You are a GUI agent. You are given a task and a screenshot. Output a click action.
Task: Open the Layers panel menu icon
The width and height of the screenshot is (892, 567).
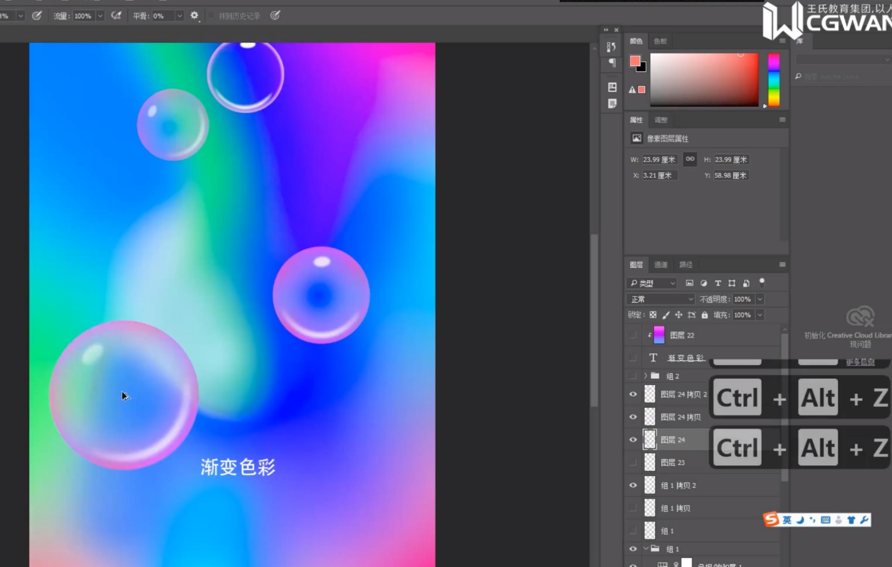782,265
